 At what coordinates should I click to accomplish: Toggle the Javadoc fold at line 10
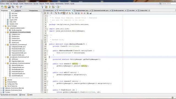47,35
